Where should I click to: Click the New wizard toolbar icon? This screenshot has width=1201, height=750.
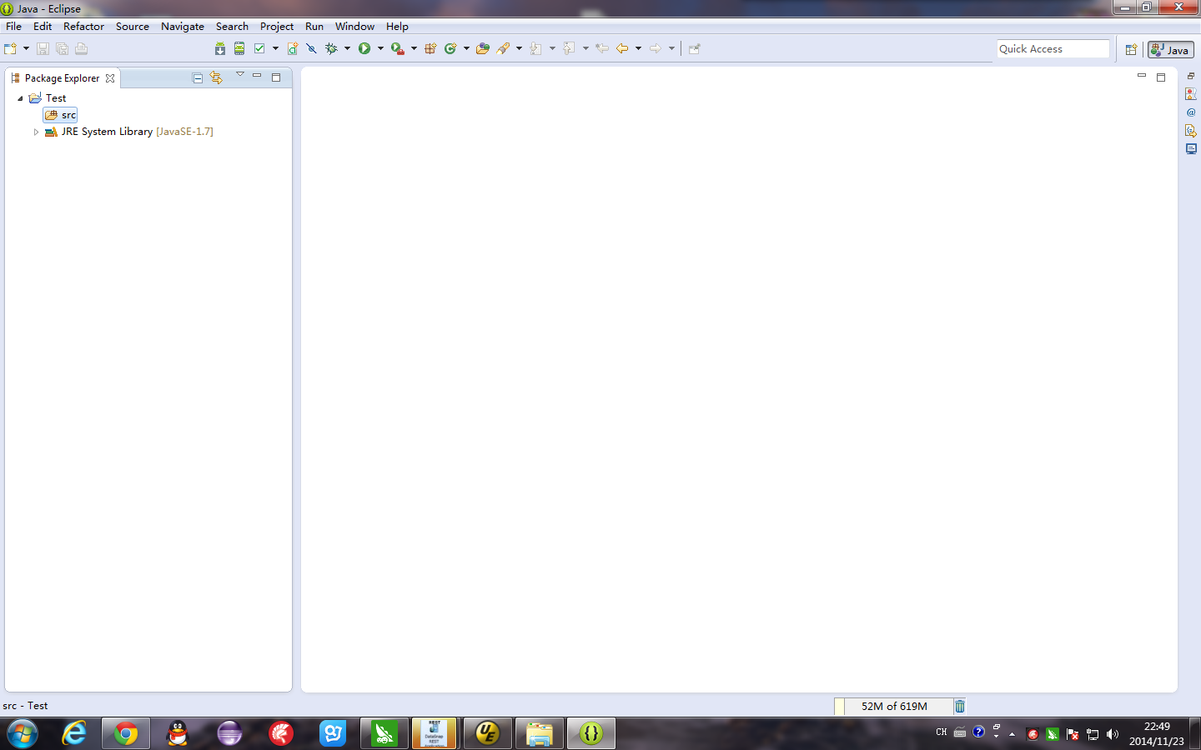tap(11, 48)
